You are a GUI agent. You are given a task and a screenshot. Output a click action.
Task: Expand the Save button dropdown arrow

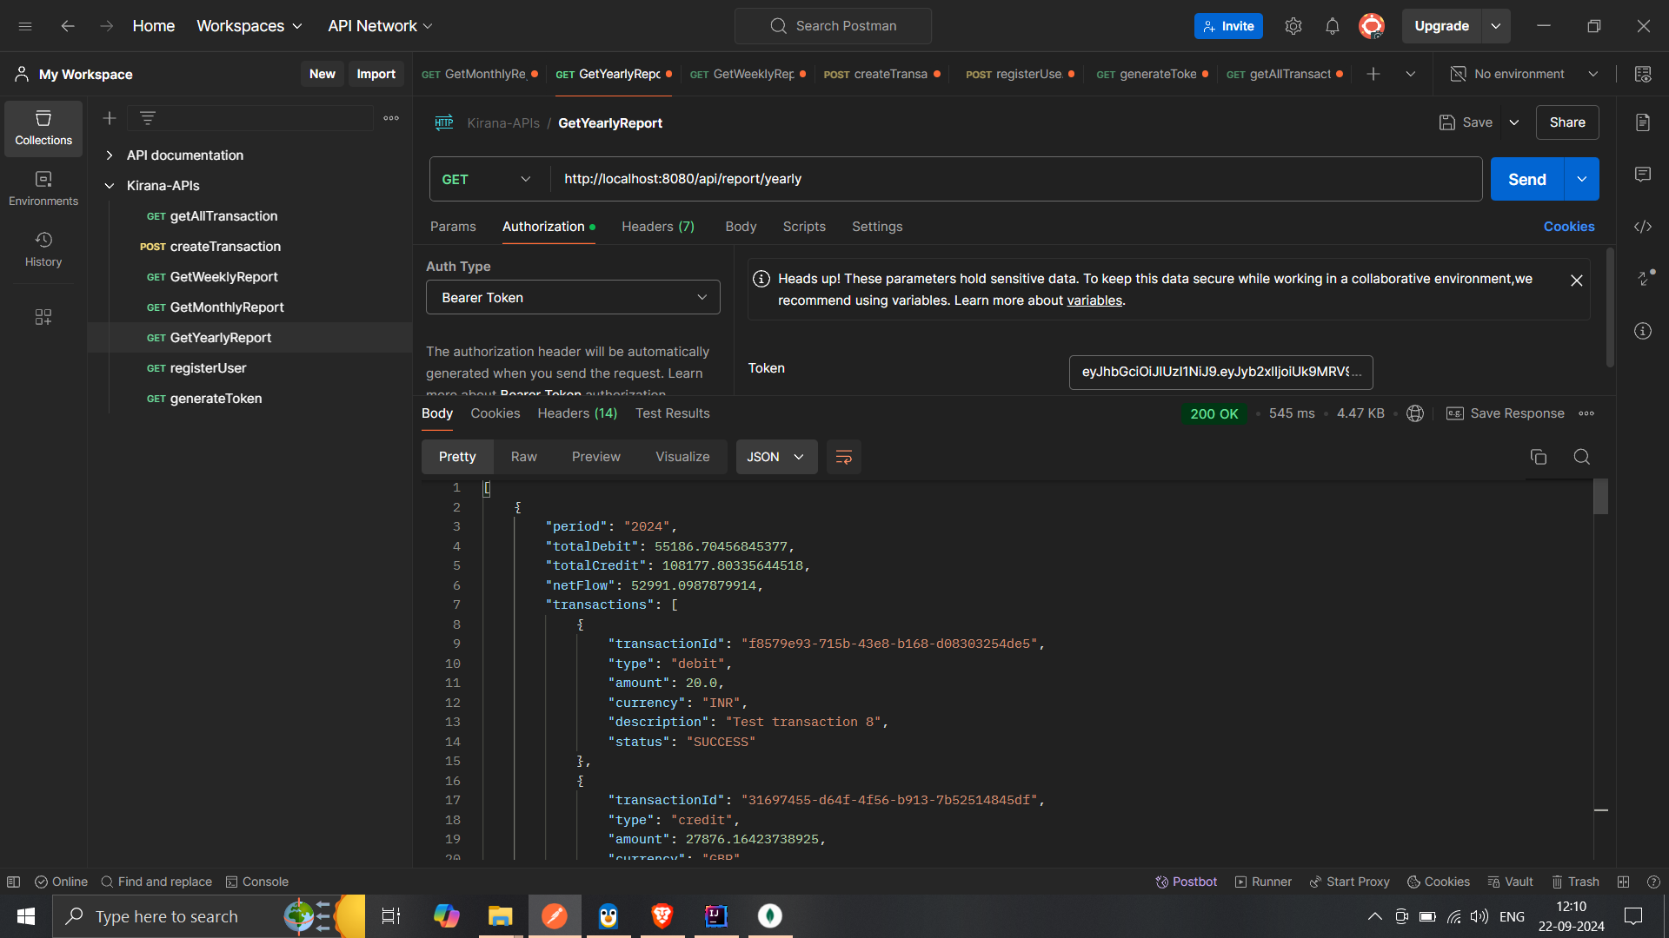[x=1513, y=122]
